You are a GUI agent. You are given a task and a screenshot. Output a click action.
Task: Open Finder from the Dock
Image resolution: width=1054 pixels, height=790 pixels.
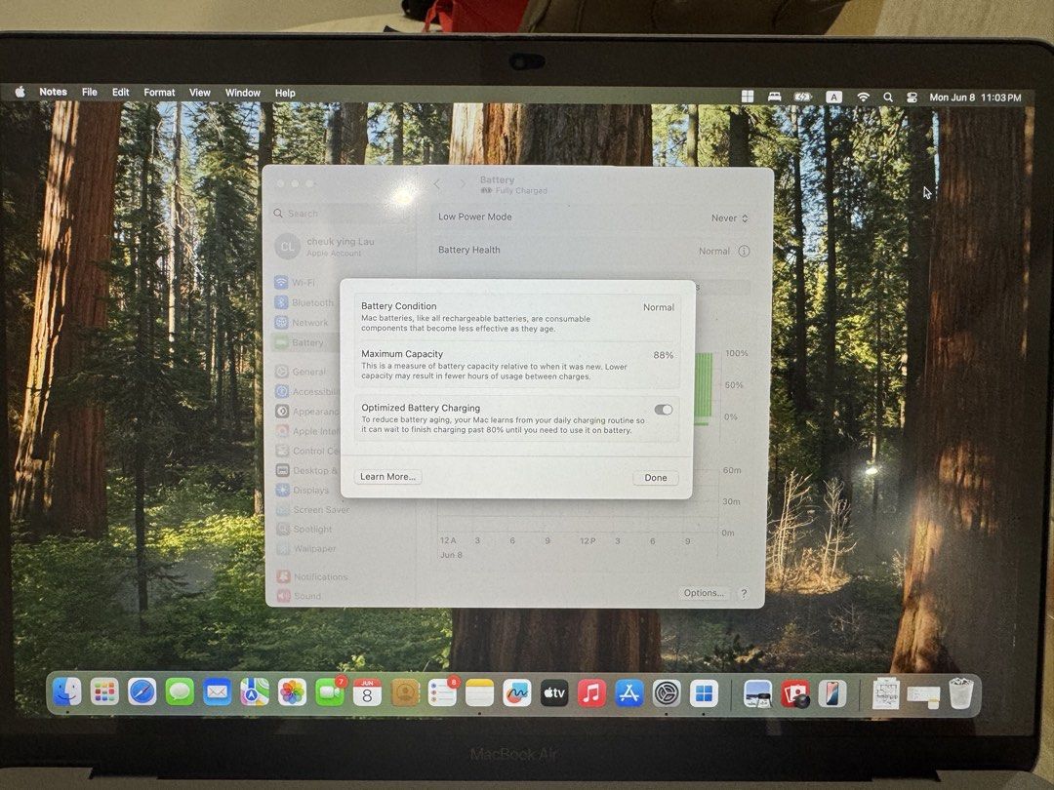click(66, 691)
